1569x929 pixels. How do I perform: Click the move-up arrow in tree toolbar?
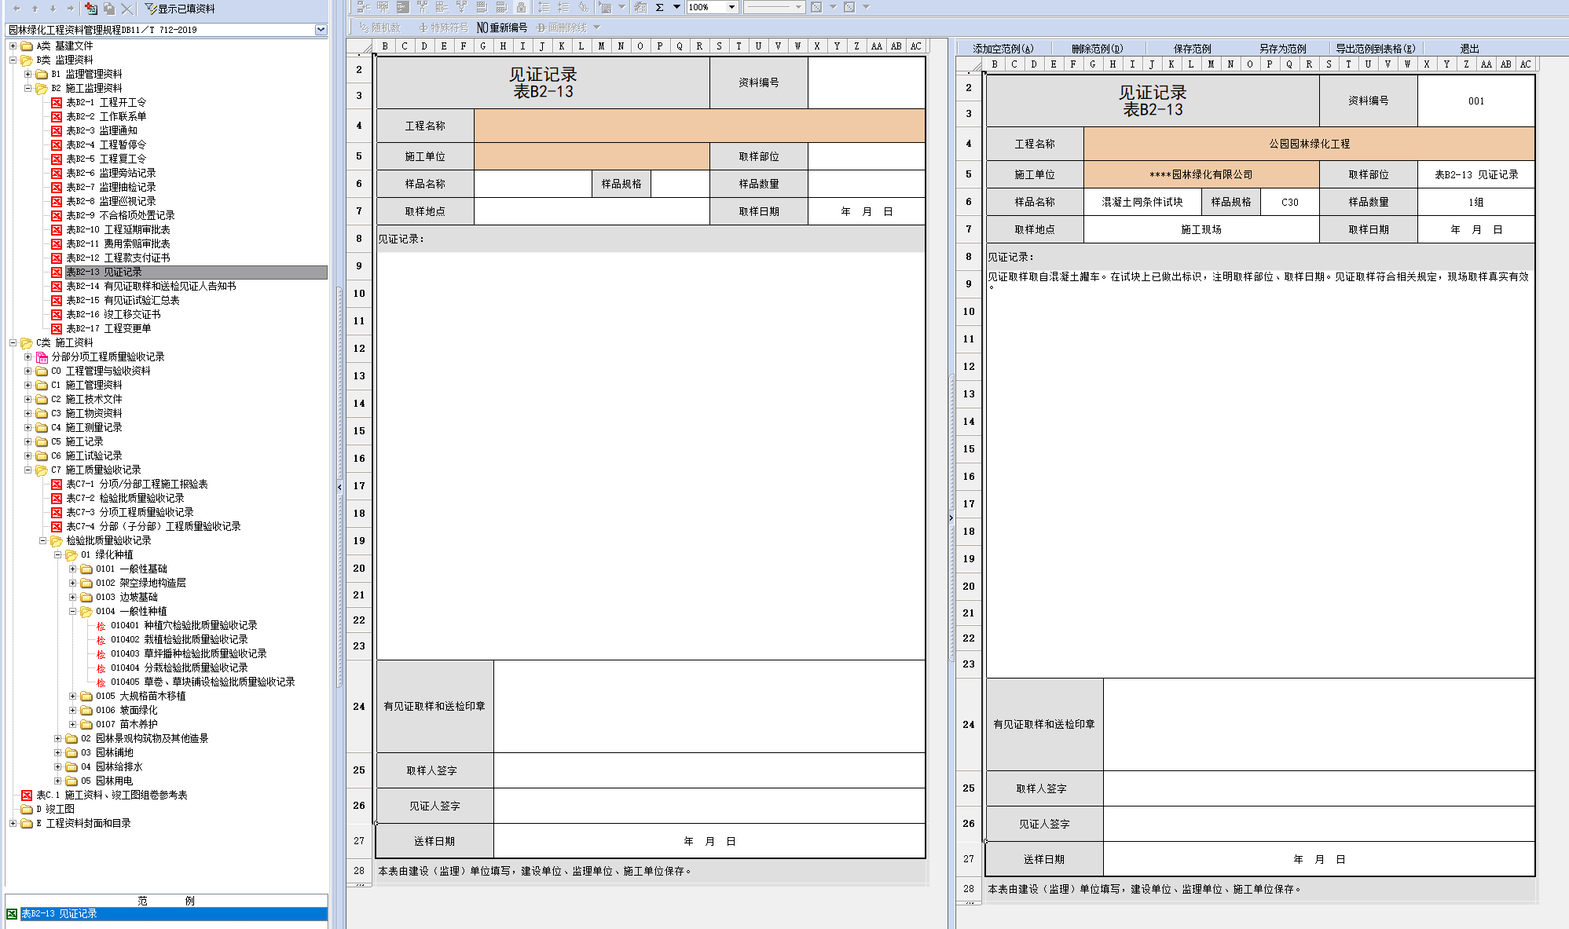click(x=35, y=9)
